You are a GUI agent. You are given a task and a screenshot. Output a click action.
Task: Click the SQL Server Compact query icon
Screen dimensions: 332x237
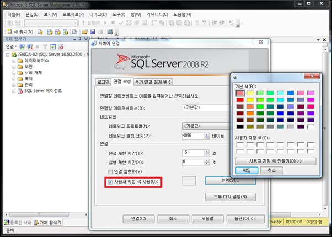pos(74,32)
